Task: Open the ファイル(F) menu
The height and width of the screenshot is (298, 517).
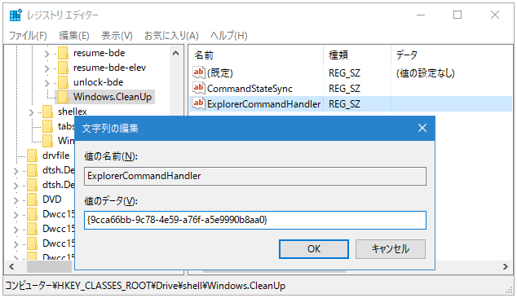Action: (28, 36)
